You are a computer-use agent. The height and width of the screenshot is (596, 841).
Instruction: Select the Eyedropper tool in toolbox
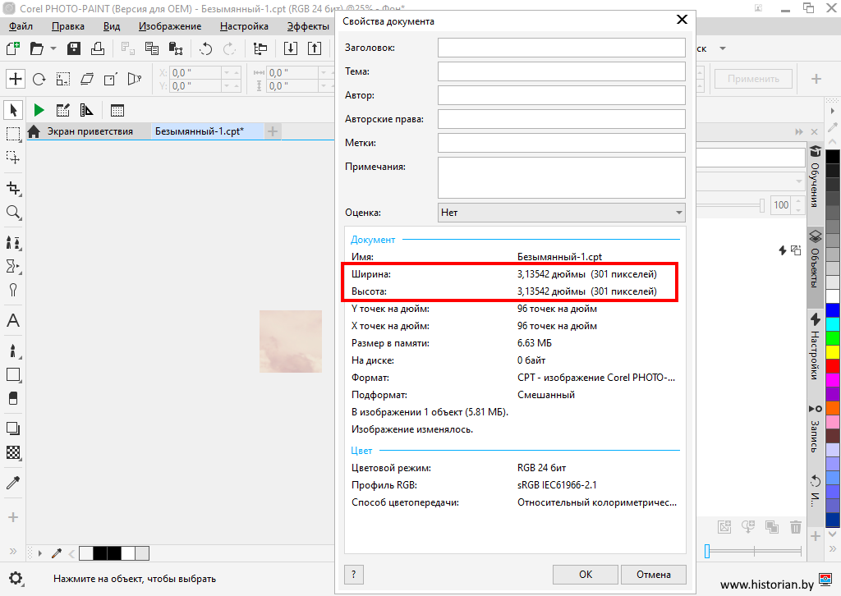(x=13, y=483)
